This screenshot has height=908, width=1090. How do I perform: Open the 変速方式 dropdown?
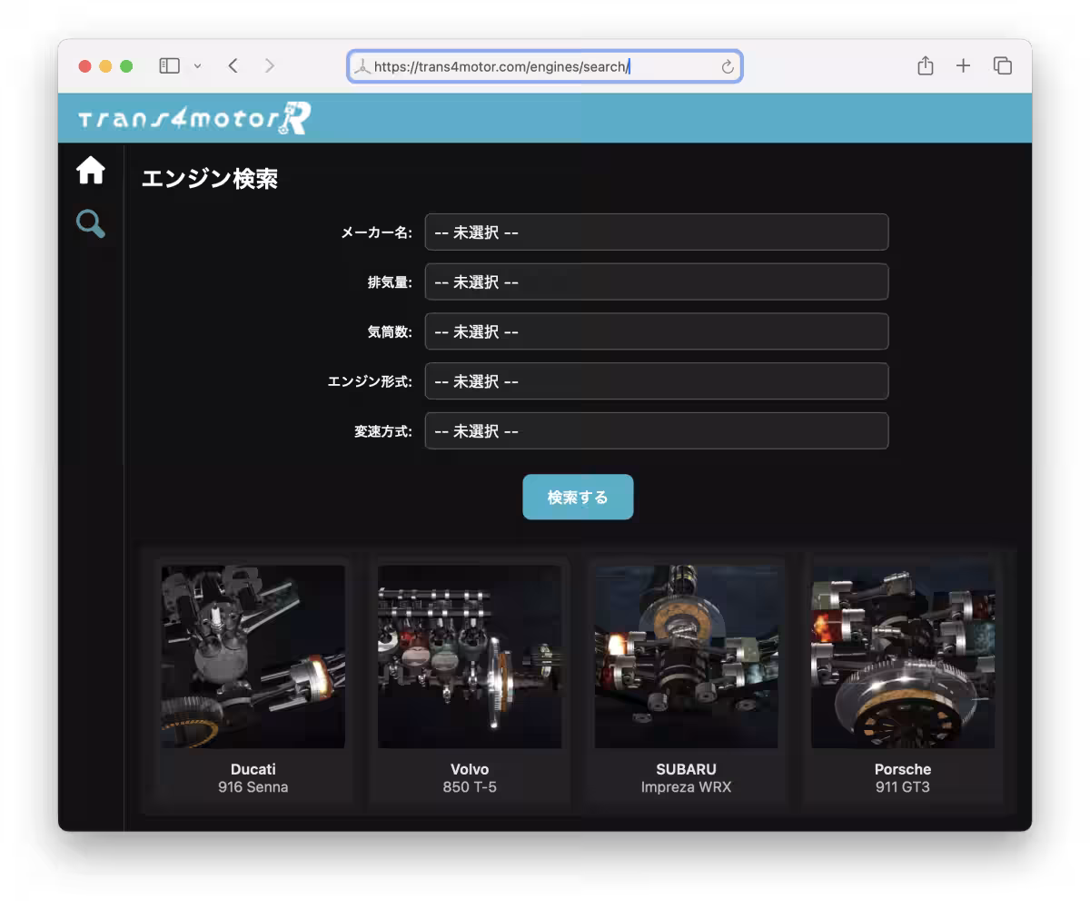pyautogui.click(x=657, y=430)
